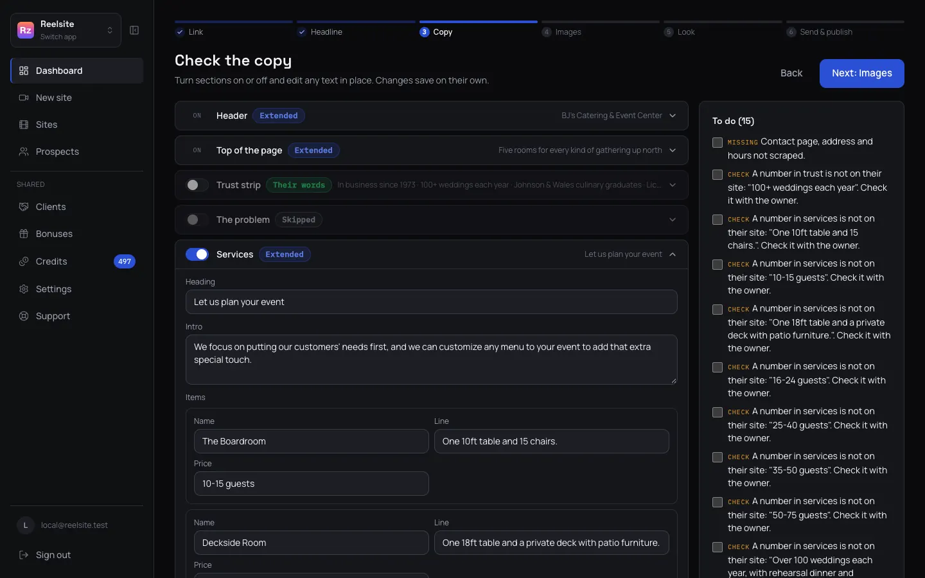Click the Headline step checkmark icon
925x578 pixels.
coord(302,32)
